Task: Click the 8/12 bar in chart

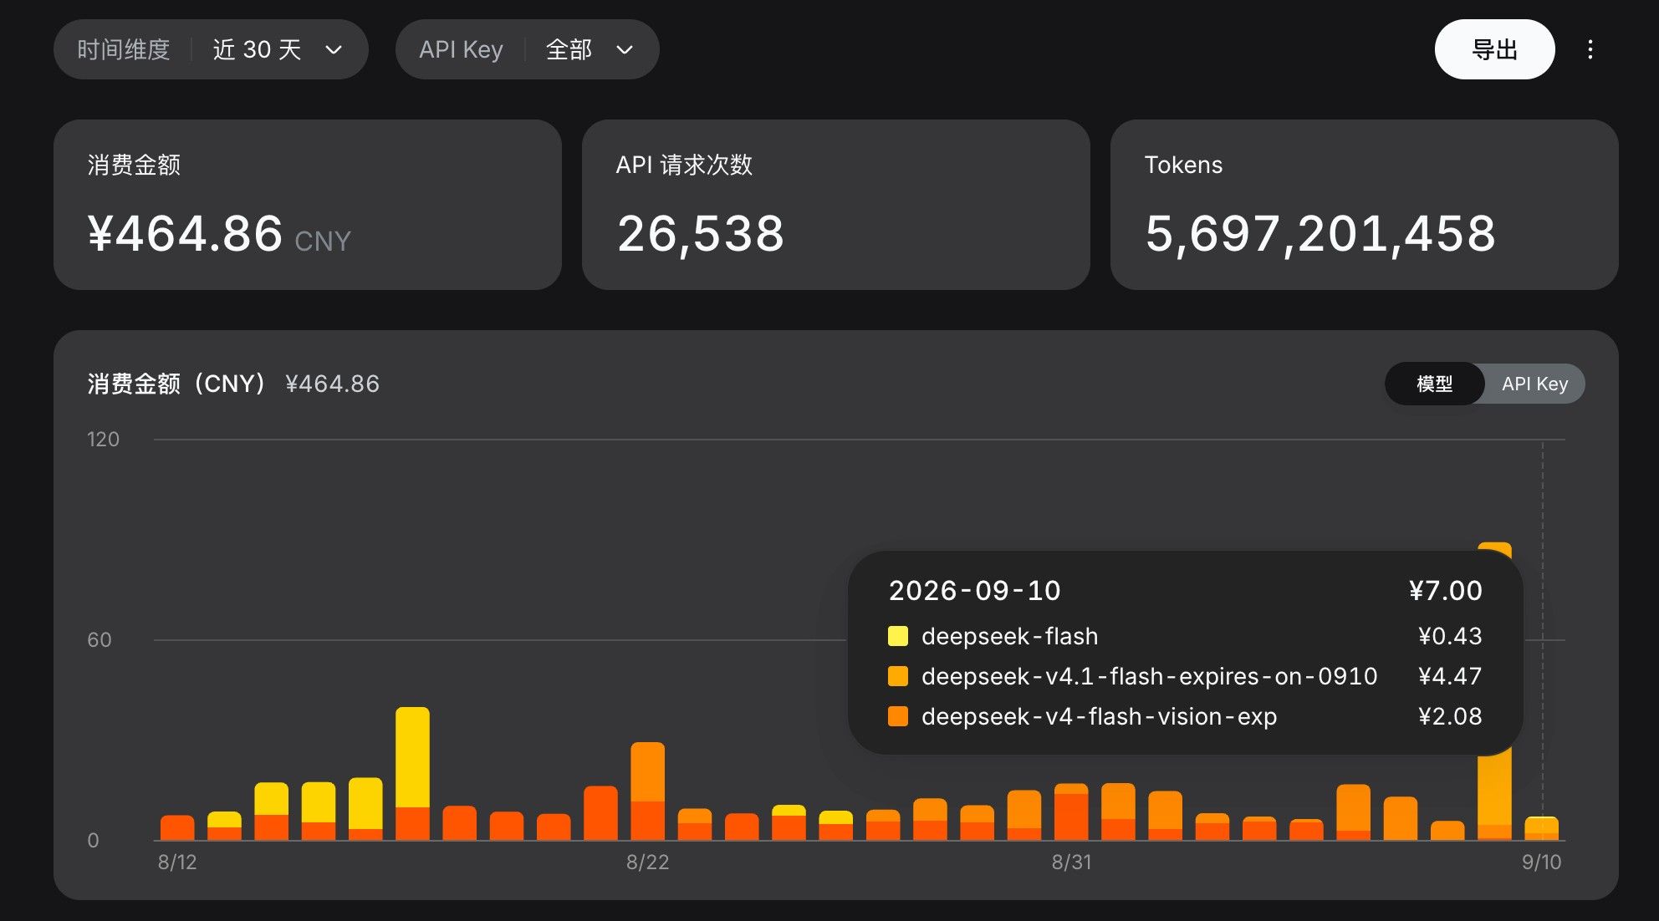Action: 177,827
